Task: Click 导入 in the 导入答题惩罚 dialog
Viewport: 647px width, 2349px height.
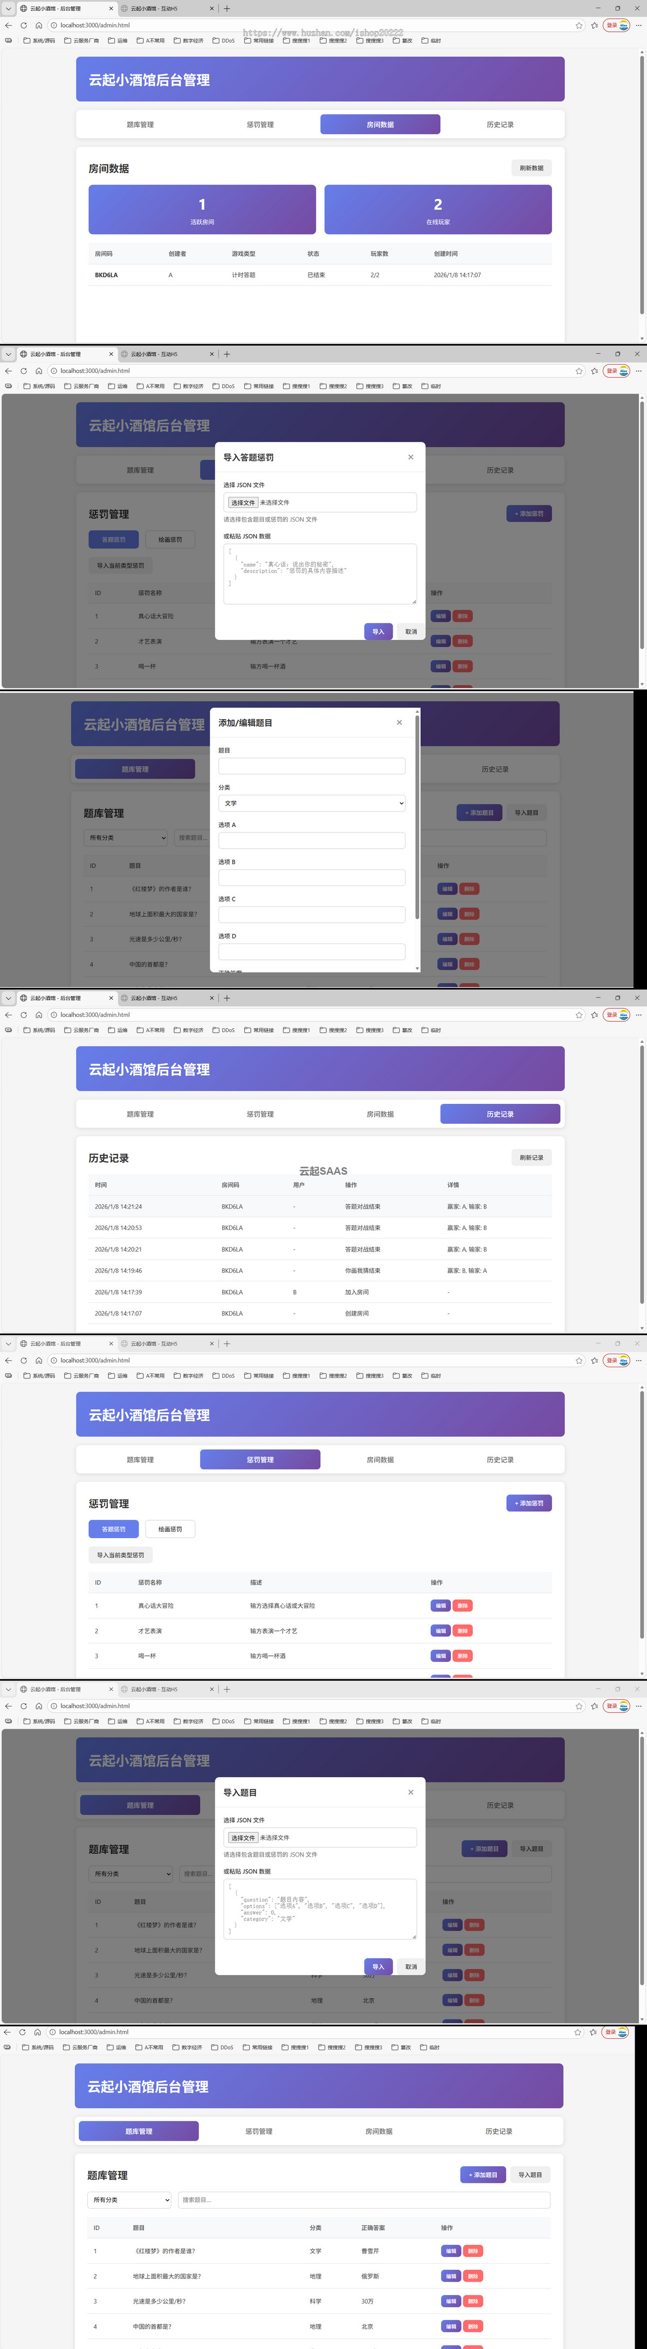Action: (x=378, y=631)
